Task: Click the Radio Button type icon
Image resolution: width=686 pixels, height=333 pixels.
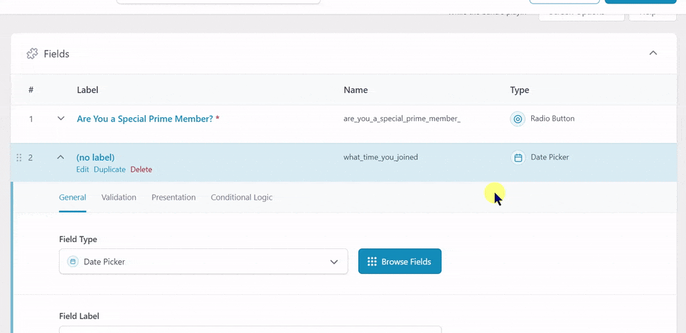Action: click(x=517, y=119)
